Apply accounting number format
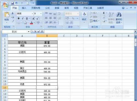Screen dimensions: 137x101 [x=67, y=19]
